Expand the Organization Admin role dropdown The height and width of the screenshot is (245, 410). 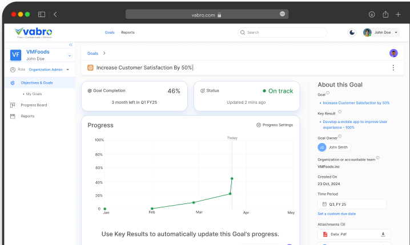[67, 70]
